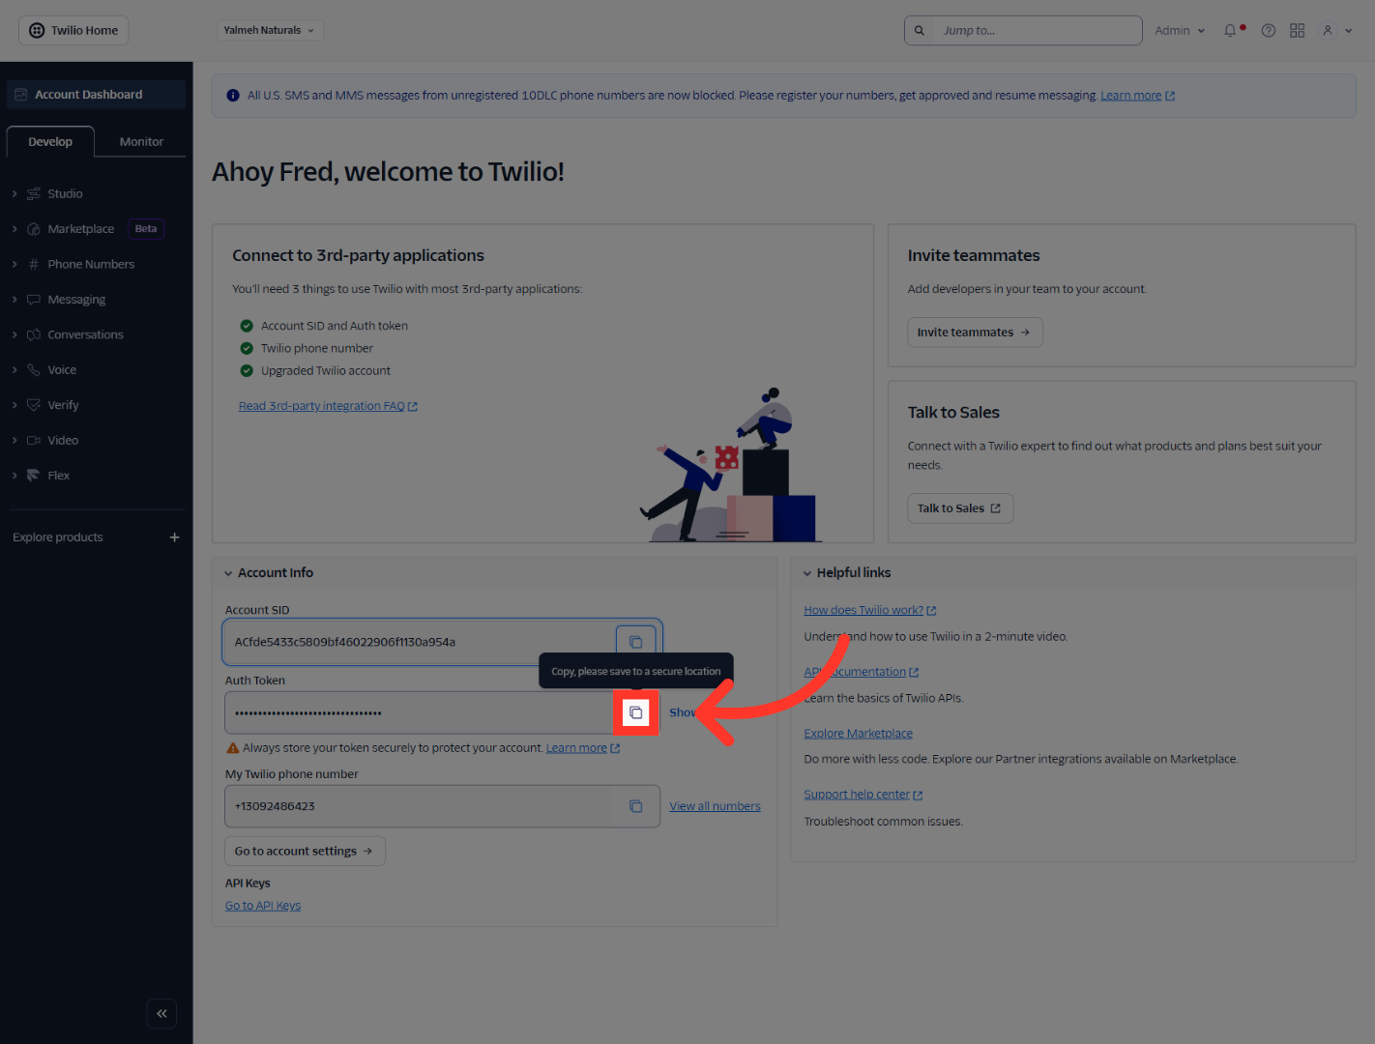This screenshot has height=1044, width=1375.
Task: Open Flex in the sidebar
Action: coord(58,476)
